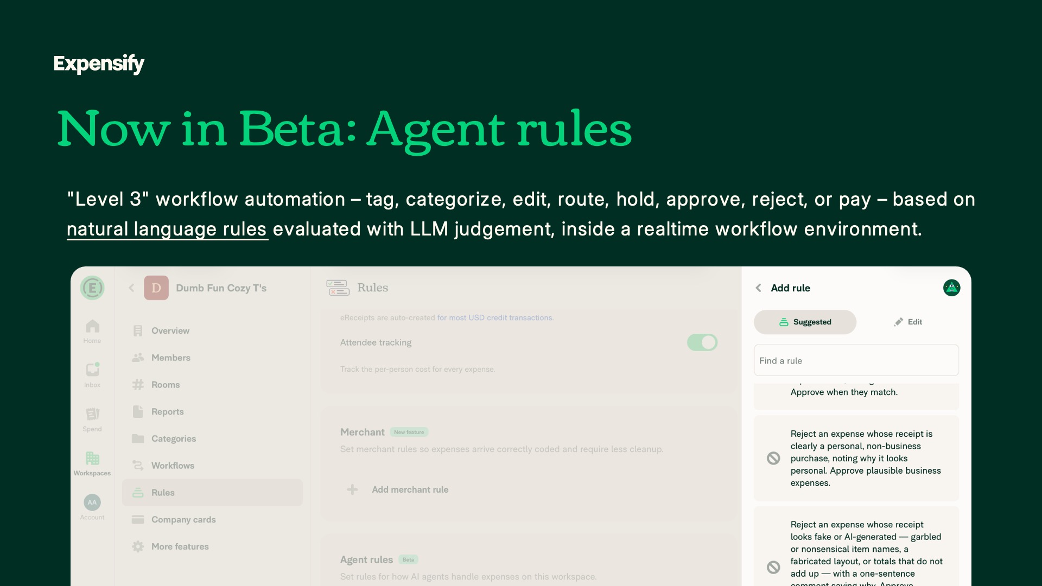This screenshot has height=586, width=1042.
Task: Select the personal non-business purchase reject rule
Action: click(856, 458)
